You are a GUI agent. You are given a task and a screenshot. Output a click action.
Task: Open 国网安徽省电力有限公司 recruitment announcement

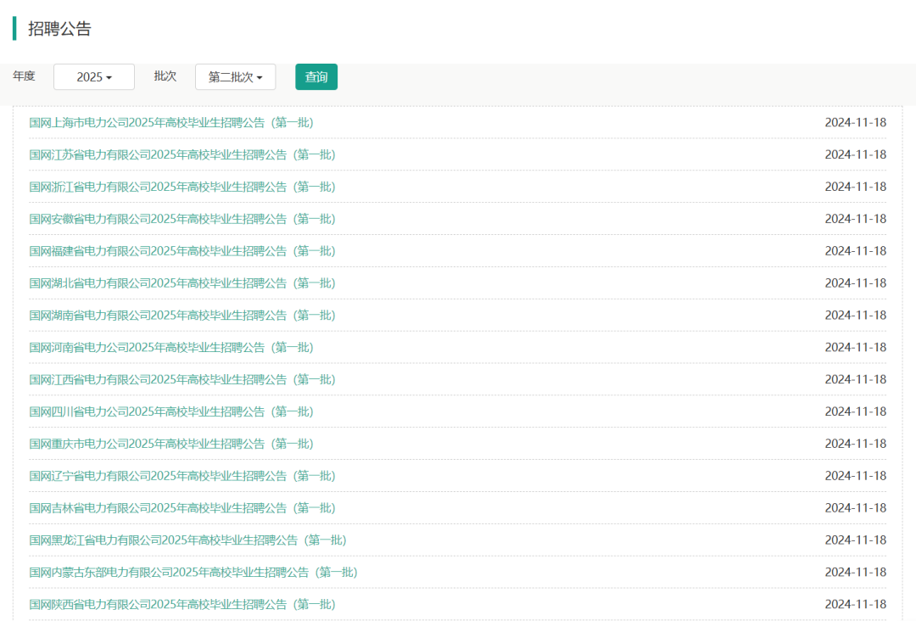[182, 219]
